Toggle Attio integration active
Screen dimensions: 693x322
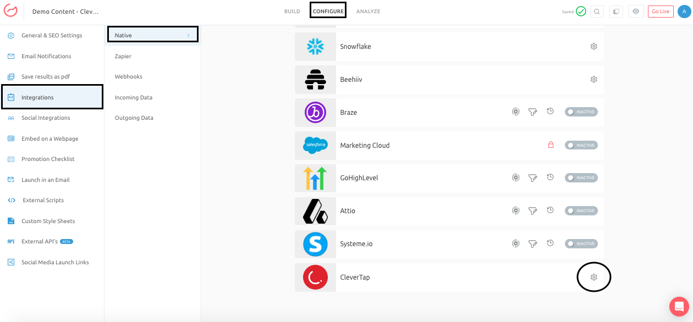pyautogui.click(x=581, y=211)
